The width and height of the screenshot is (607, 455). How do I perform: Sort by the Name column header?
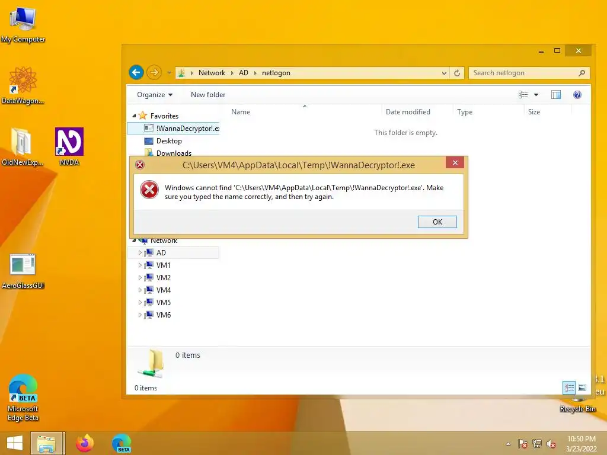click(241, 112)
